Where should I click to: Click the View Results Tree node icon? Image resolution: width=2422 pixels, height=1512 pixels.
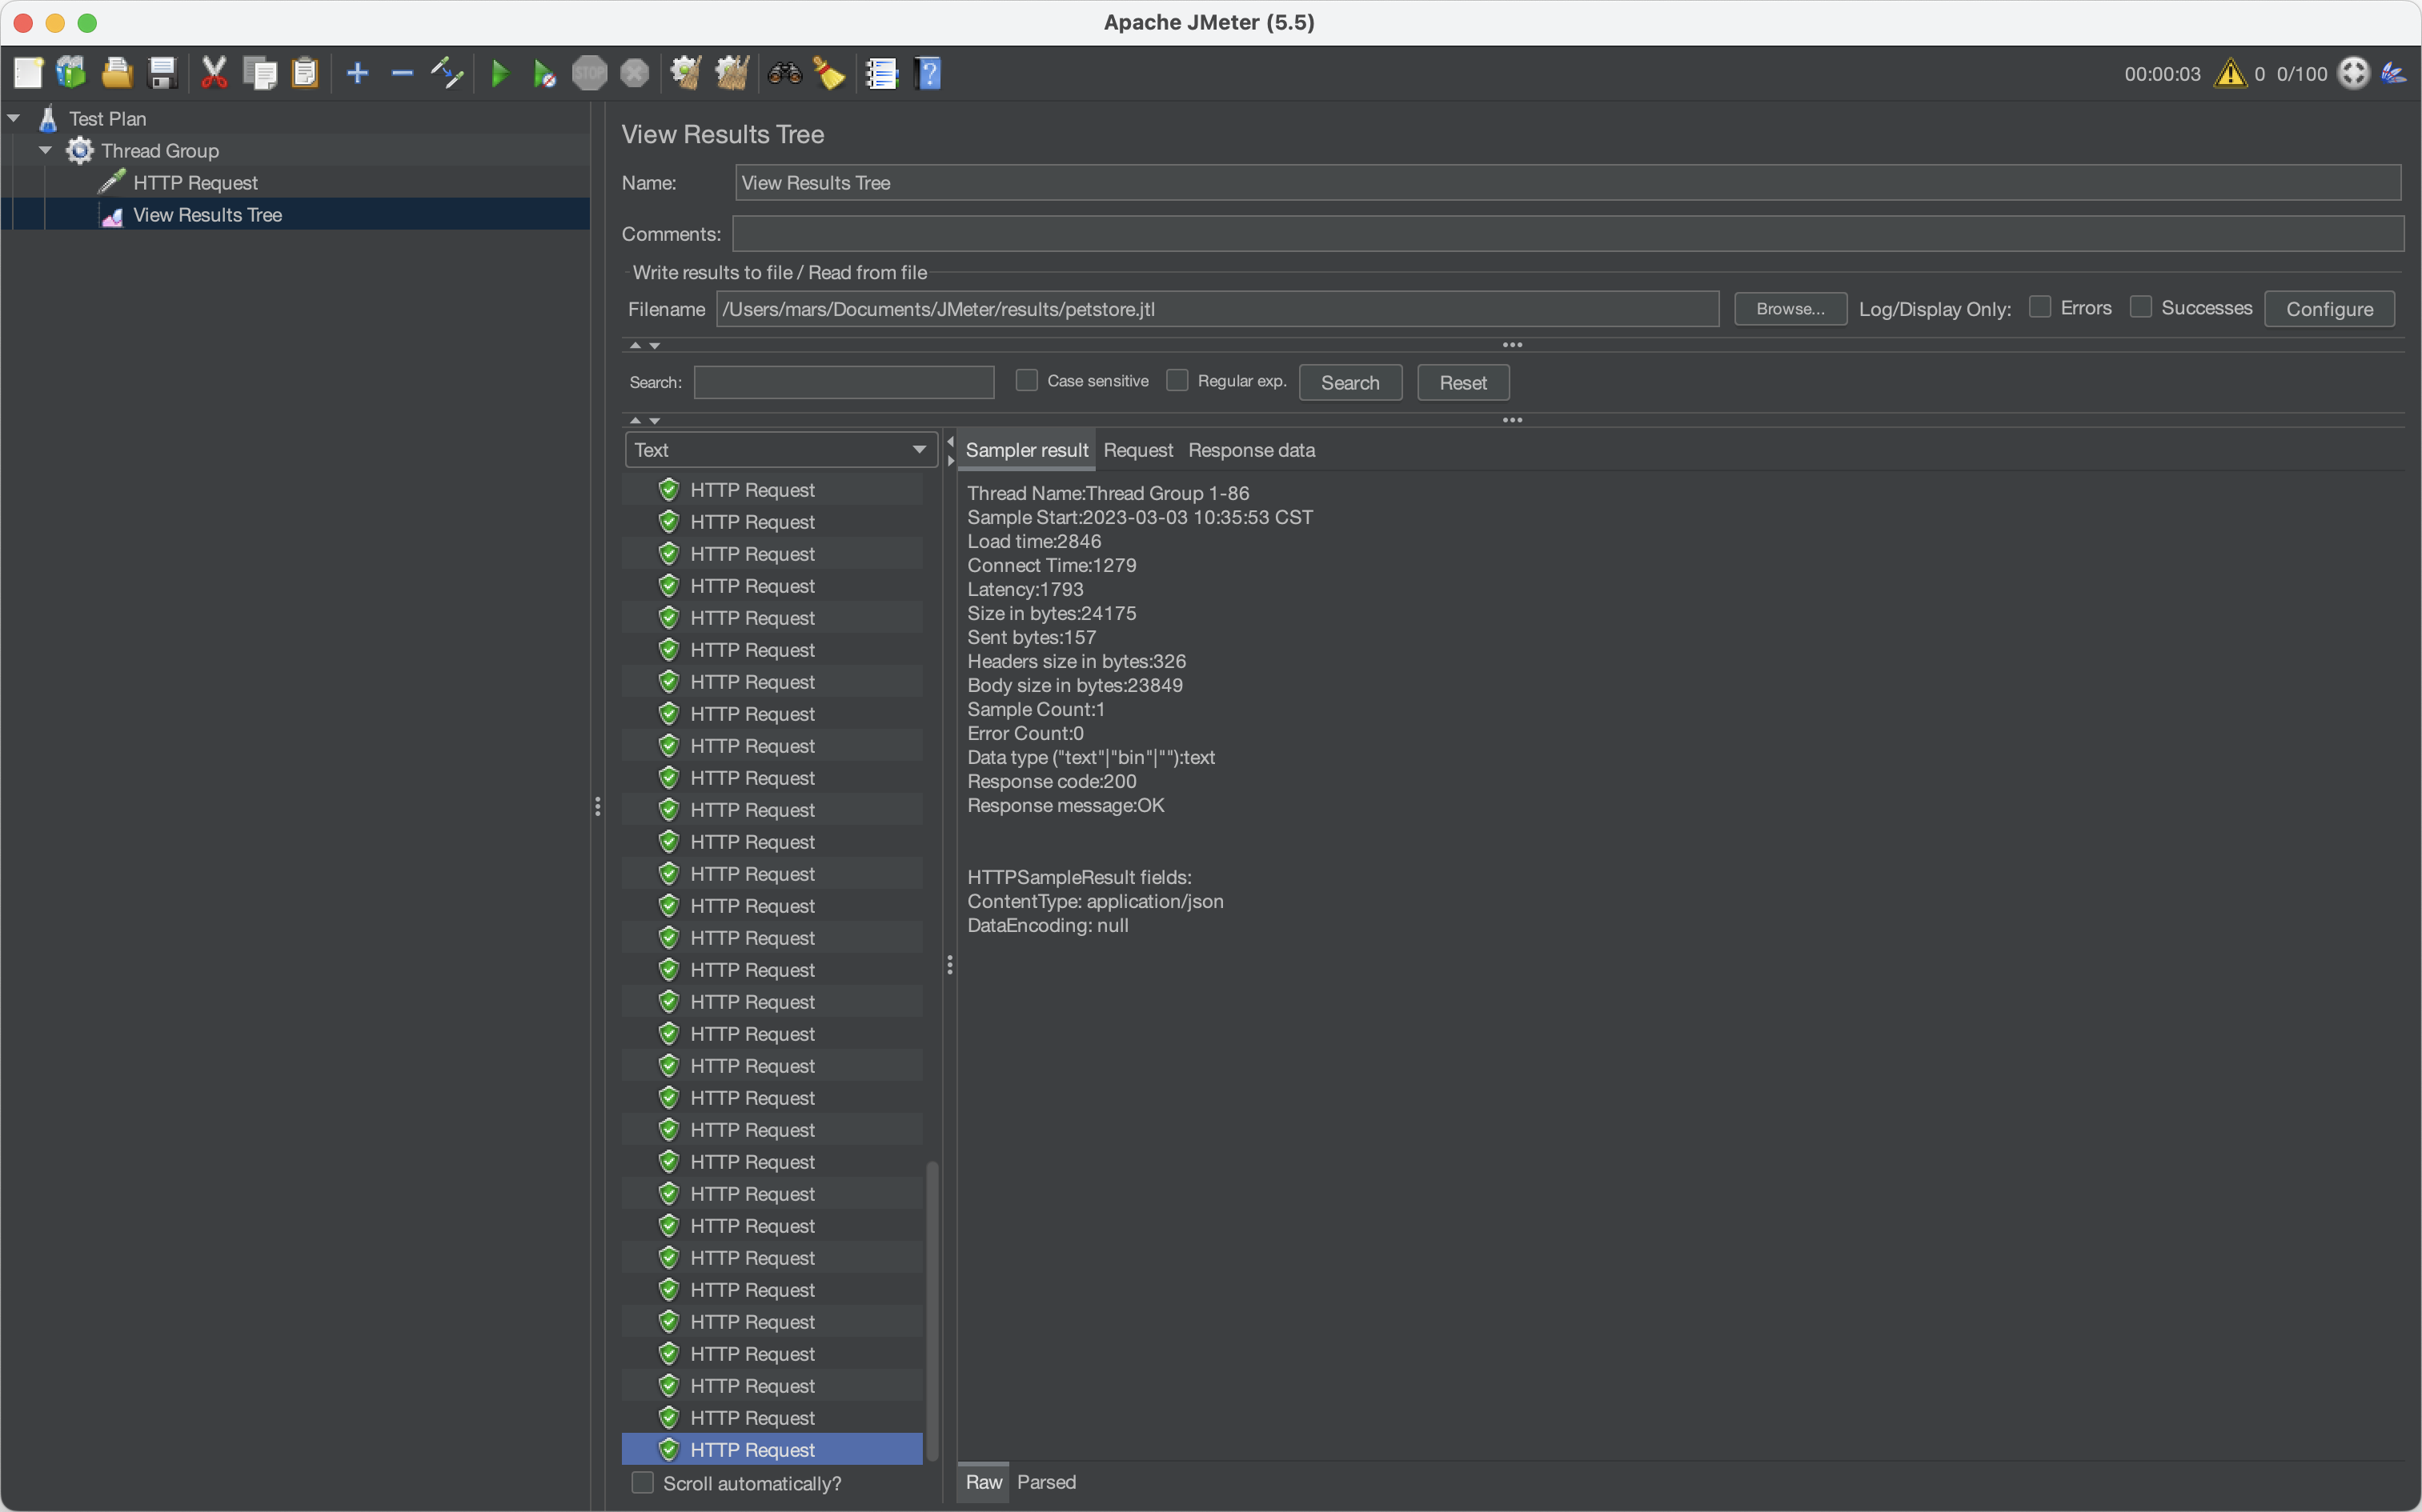pos(112,215)
